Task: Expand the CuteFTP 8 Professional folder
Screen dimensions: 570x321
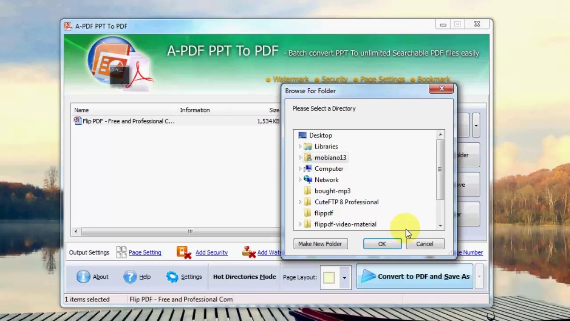Action: [x=300, y=202]
